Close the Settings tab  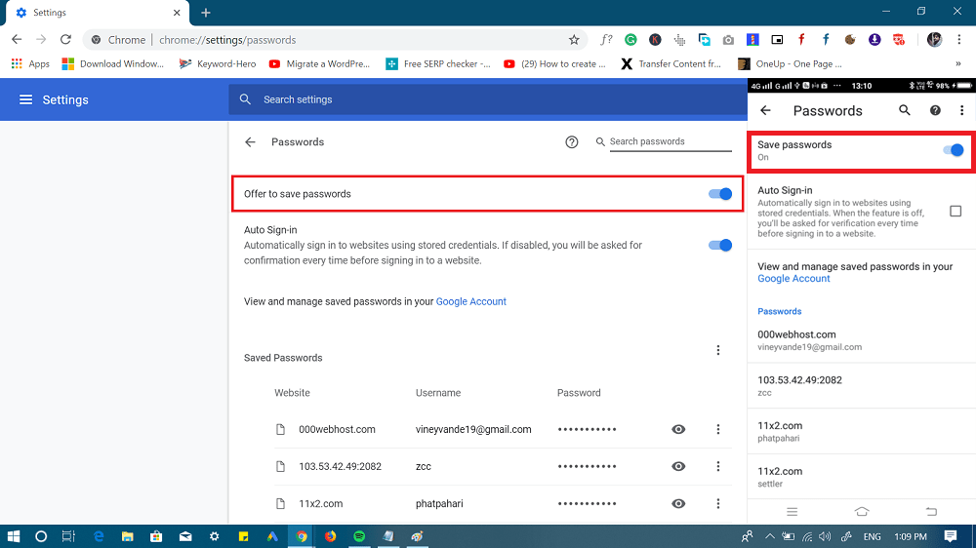pos(177,13)
